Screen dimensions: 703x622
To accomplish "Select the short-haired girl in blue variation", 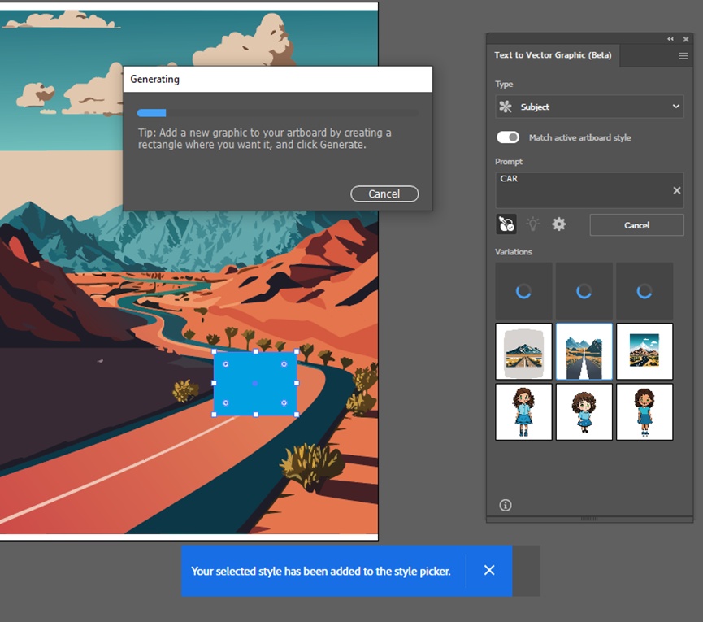I will click(x=644, y=411).
